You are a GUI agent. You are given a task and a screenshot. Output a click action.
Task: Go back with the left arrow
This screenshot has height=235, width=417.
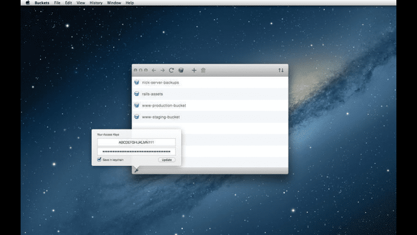(x=154, y=70)
